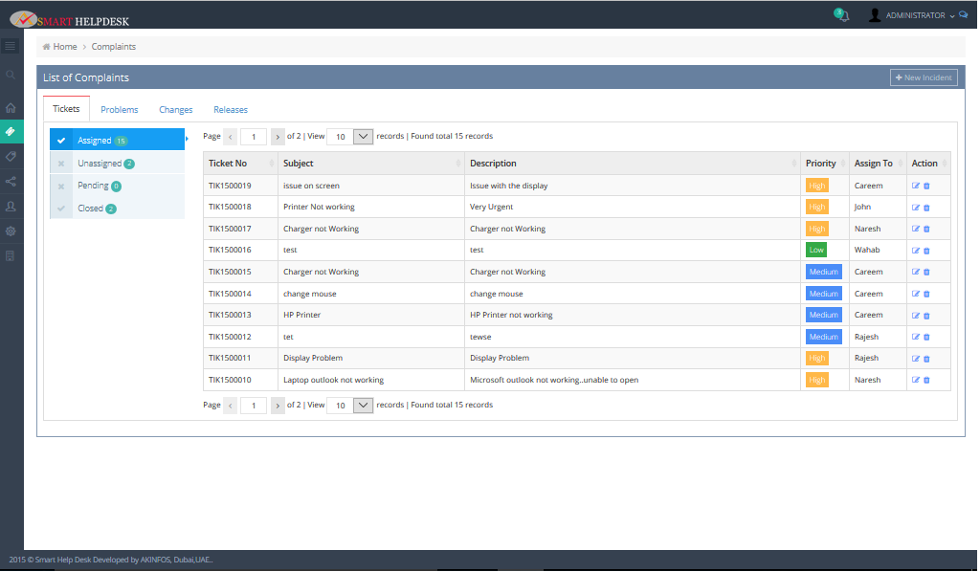Screen dimensions: 980x572
Task: Select the Unassigned tickets filter
Action: (100, 164)
